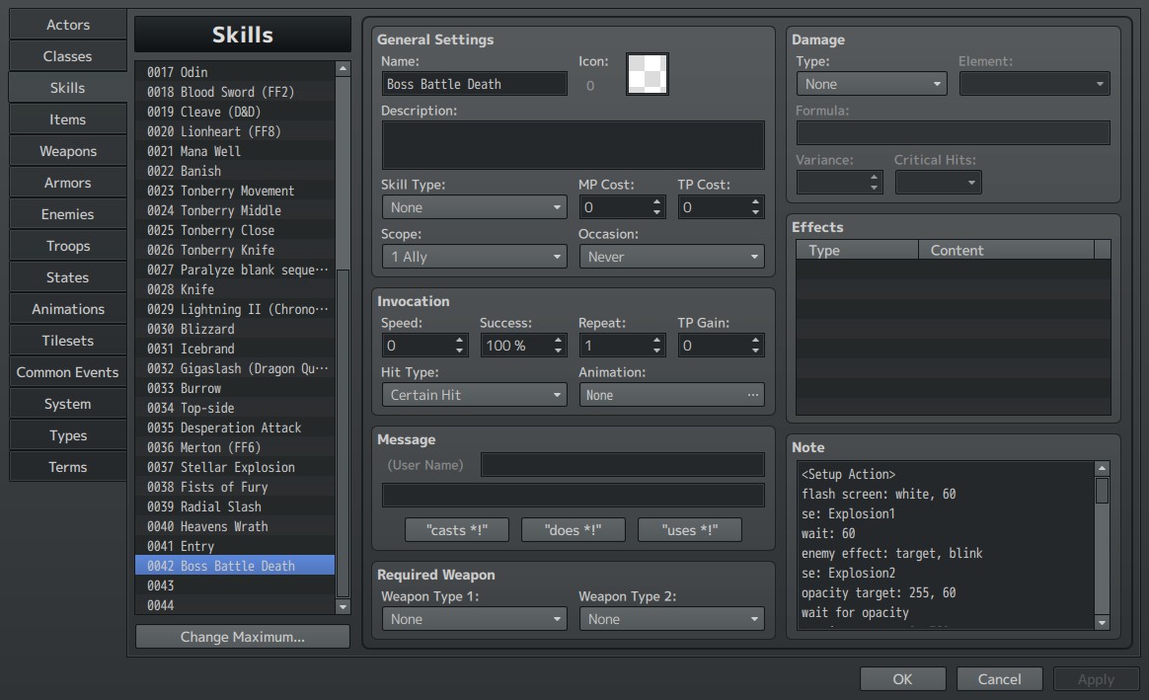This screenshot has height=700, width=1149.
Task: Select skill 0030 Blizzard
Action: 235,329
